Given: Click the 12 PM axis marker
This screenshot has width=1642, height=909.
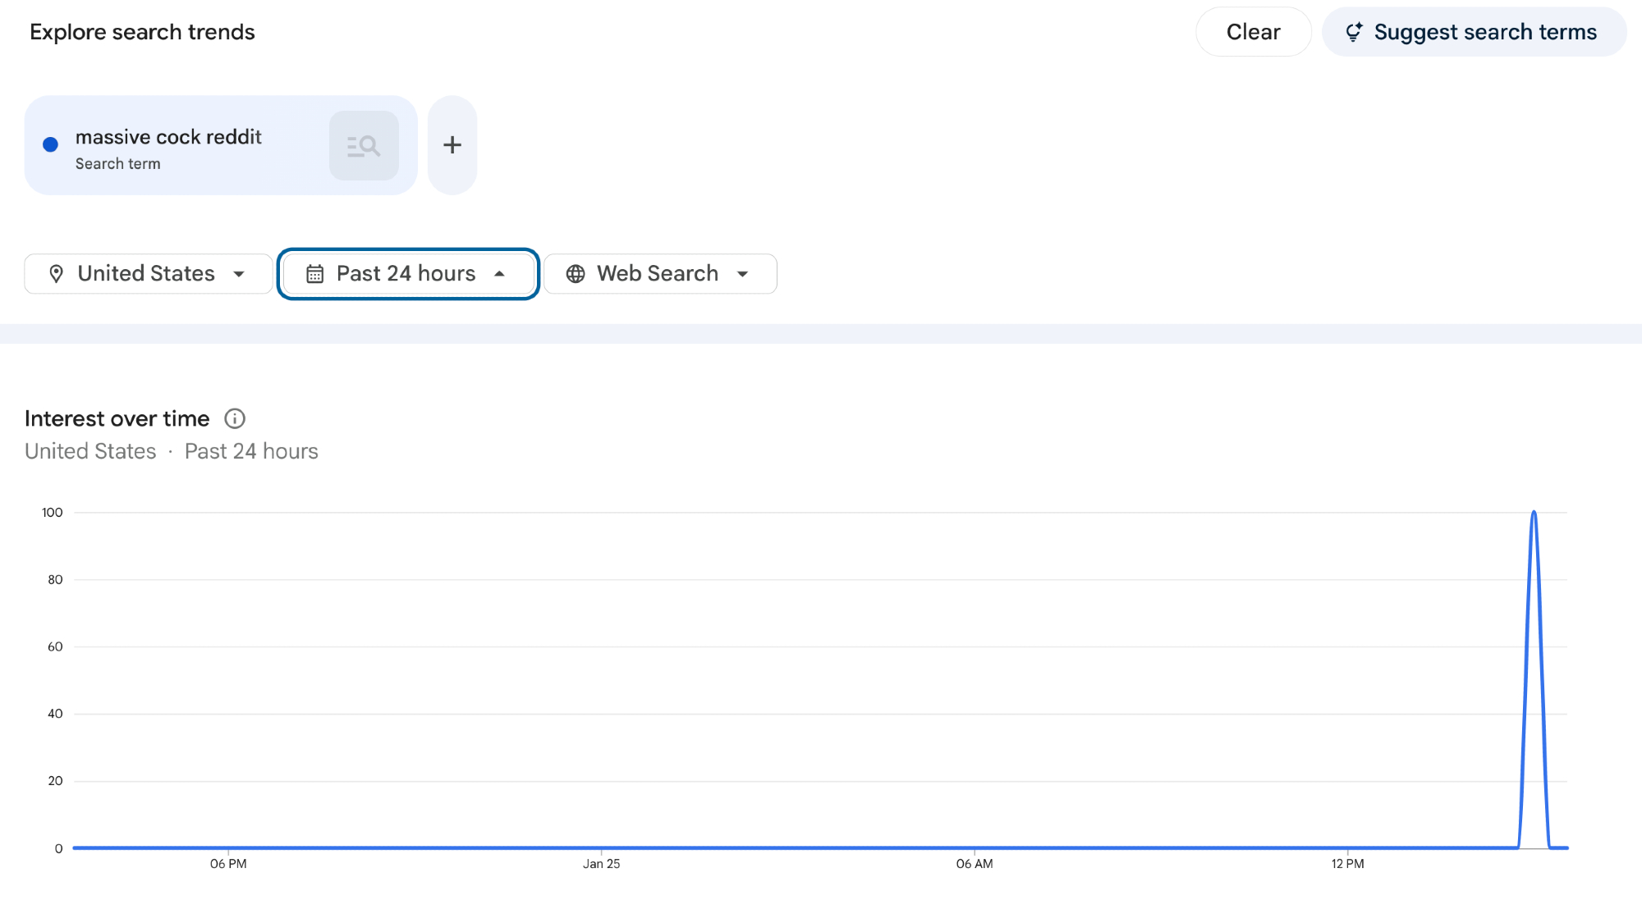Looking at the screenshot, I should pyautogui.click(x=1347, y=864).
